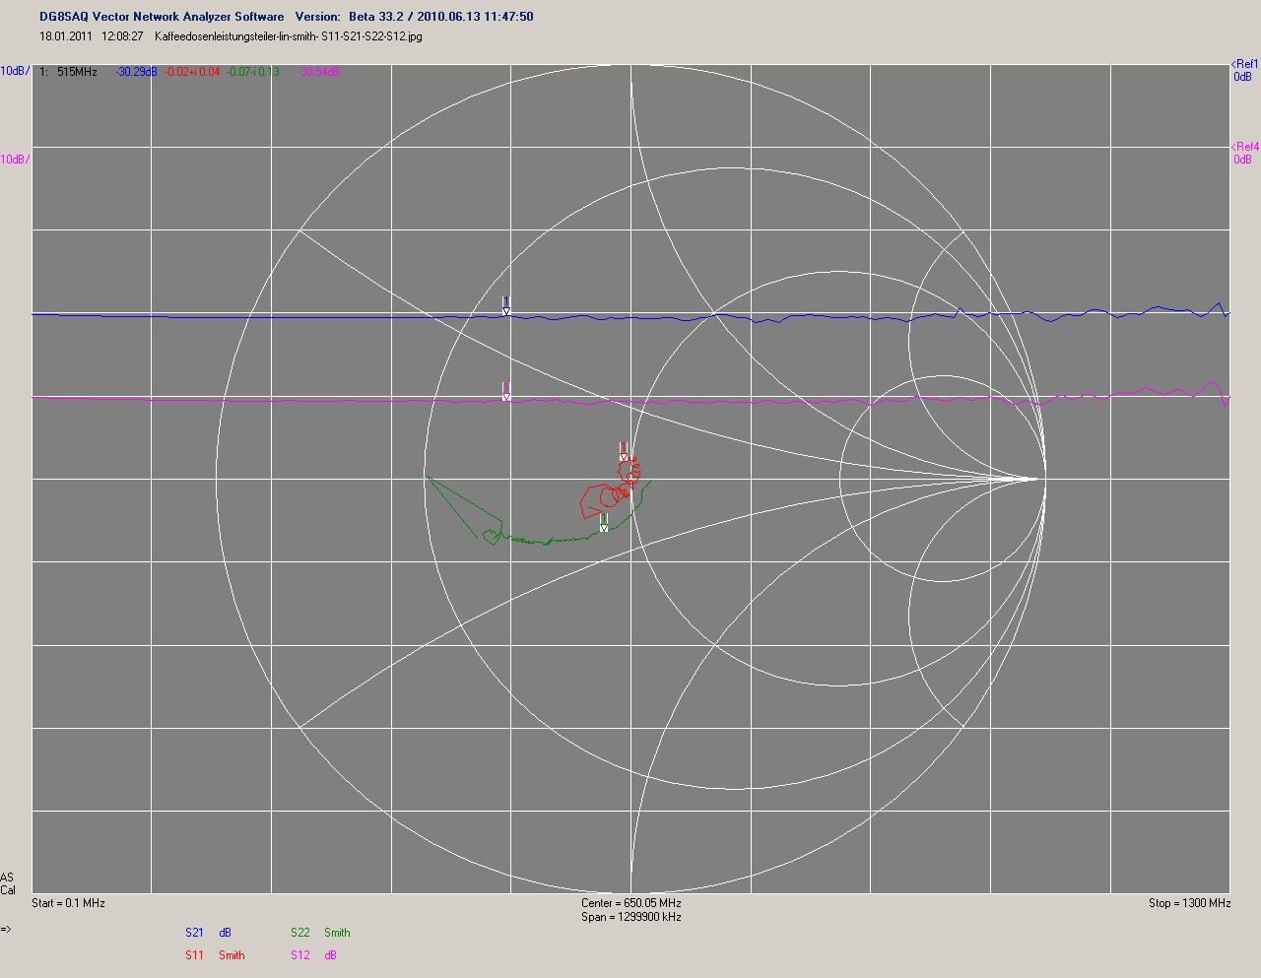Screen dimensions: 1261x978
Task: Click the magenta Ref4 reference indicator
Action: (1244, 154)
